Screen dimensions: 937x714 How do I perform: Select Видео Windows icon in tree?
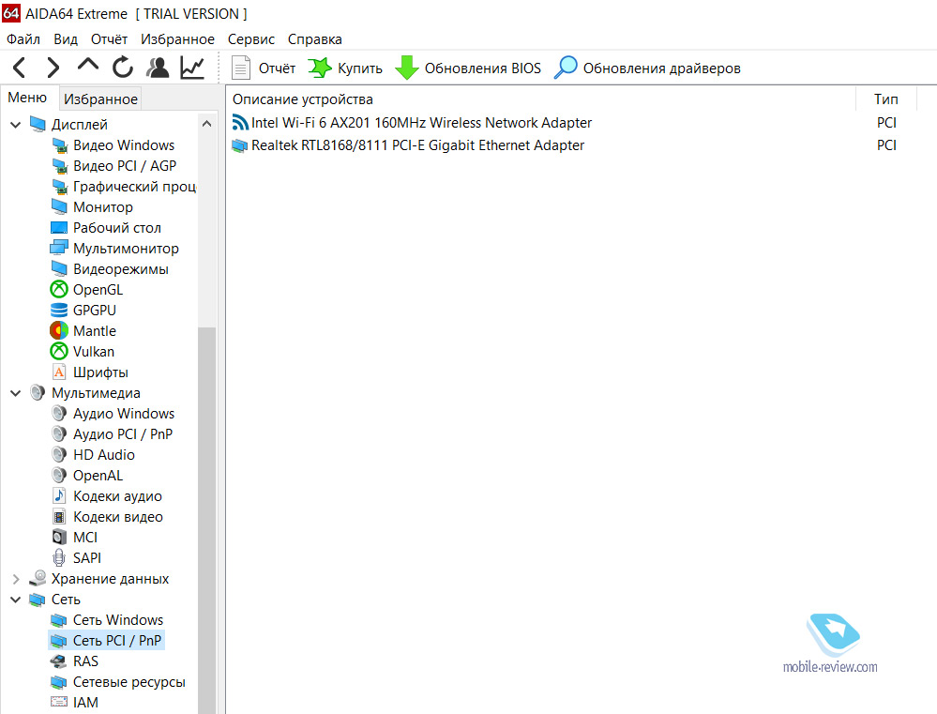coord(59,145)
